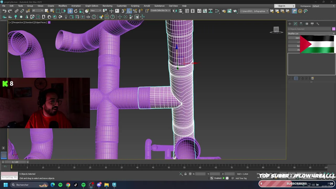Toggle the Selection Lock padlock
Viewport: 336px width, 189px height.
pos(185,174)
